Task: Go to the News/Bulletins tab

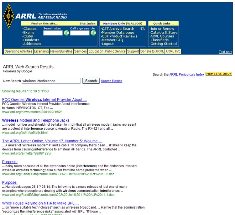Action: click(x=61, y=51)
